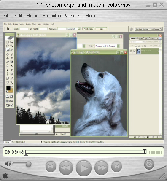
Task: Select the Slice tool
Action: click(12, 49)
